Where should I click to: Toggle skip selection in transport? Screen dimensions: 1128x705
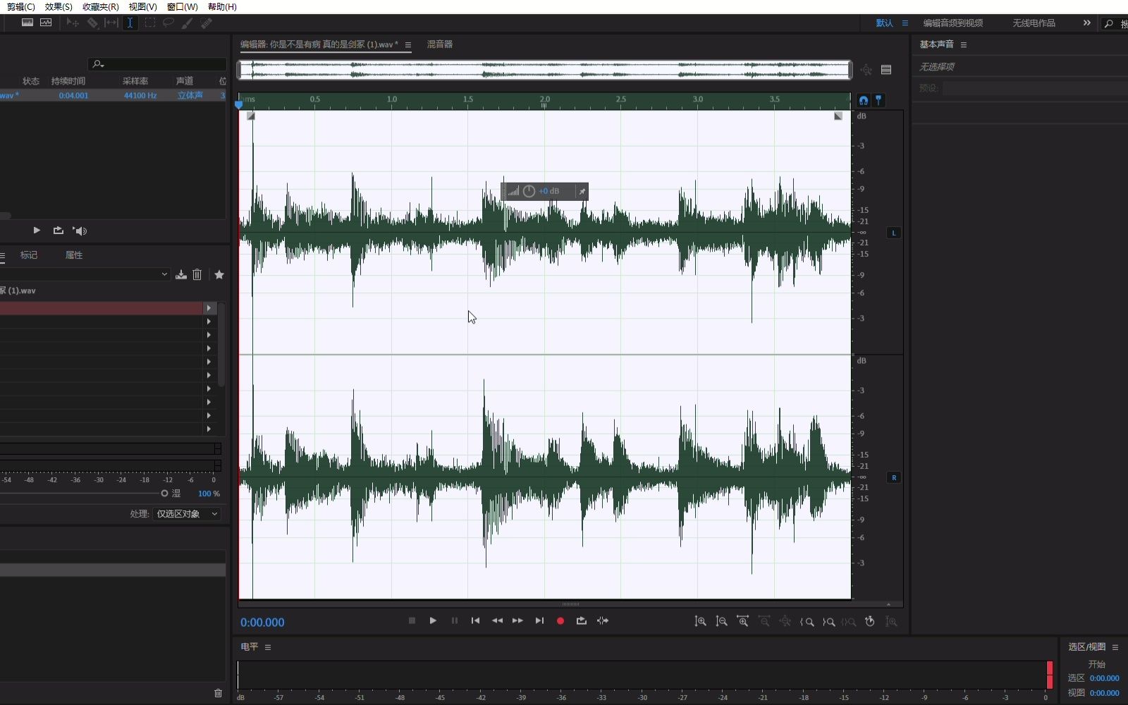pos(603,621)
